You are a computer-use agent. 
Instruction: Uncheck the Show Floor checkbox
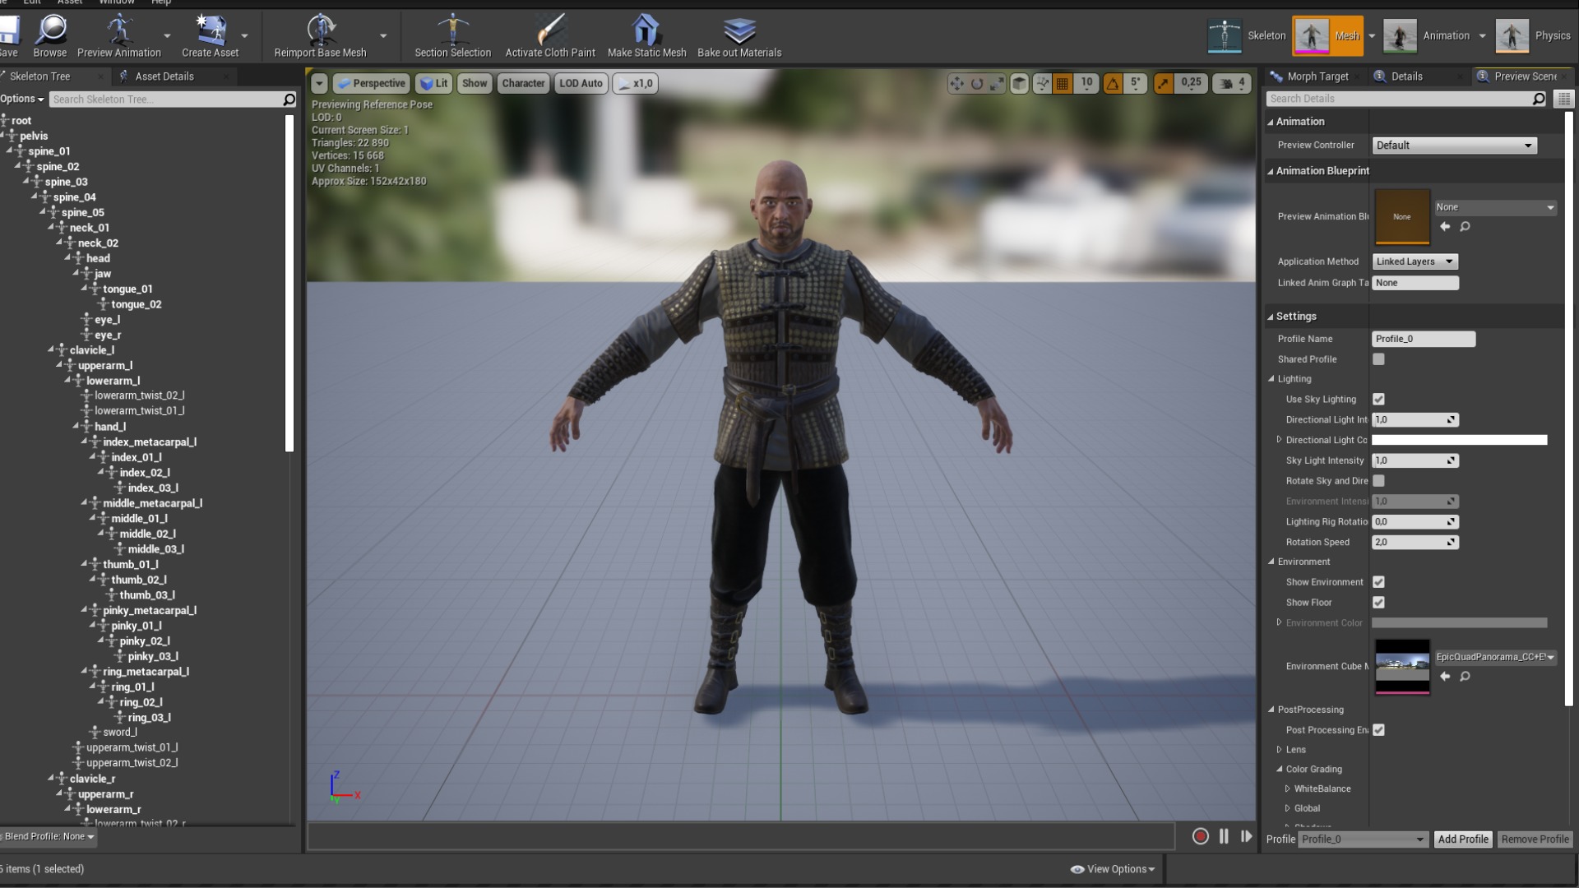click(1378, 603)
